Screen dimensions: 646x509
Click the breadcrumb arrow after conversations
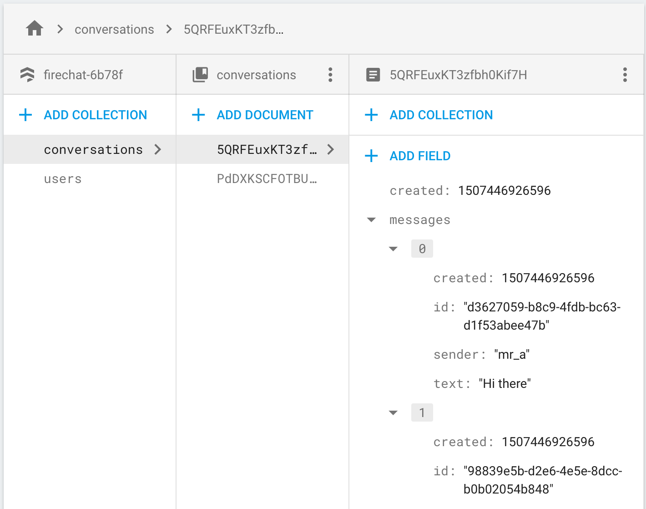169,29
